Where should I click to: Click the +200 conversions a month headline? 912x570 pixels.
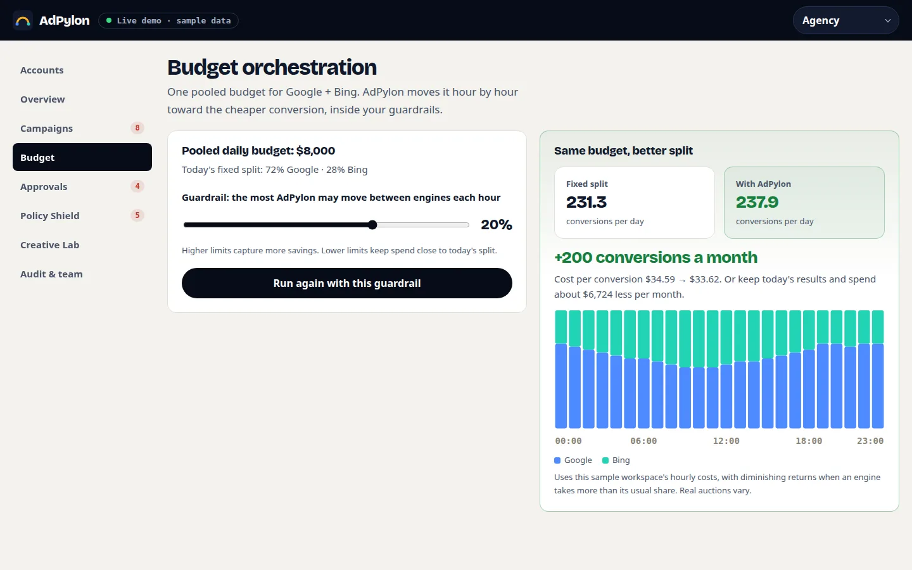coord(655,258)
